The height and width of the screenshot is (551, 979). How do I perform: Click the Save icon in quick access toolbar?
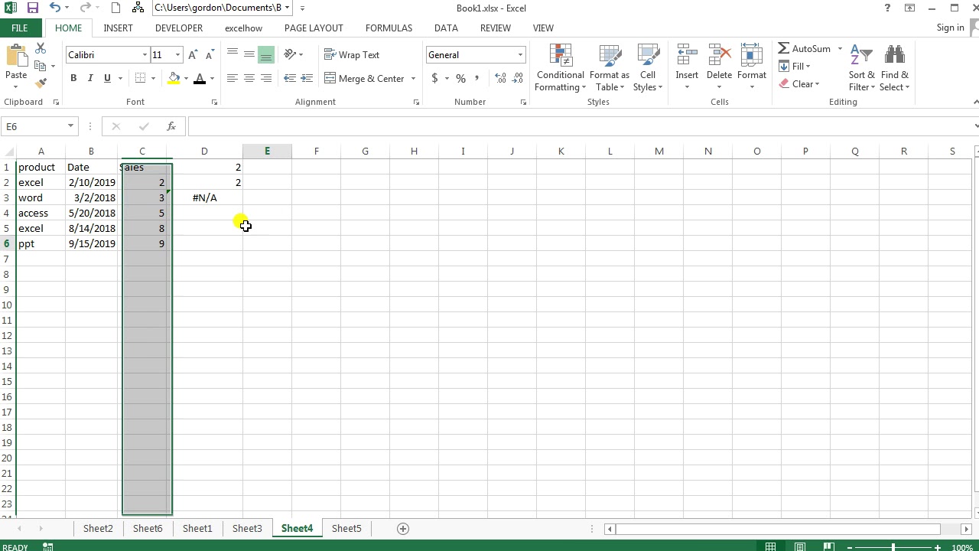click(32, 8)
